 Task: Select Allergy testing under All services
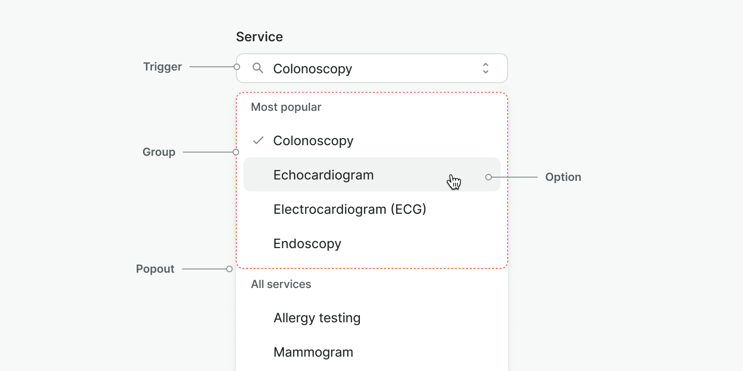(371, 318)
